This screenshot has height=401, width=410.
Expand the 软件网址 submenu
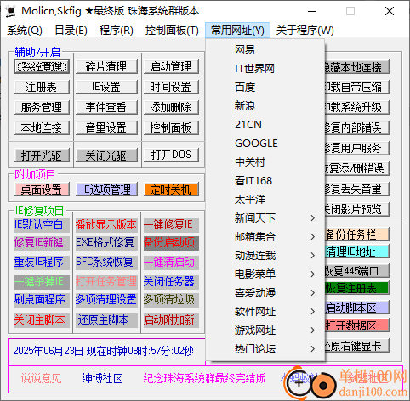[265, 312]
